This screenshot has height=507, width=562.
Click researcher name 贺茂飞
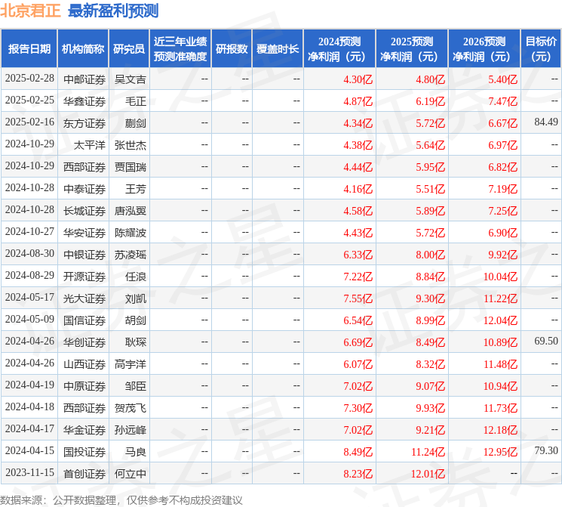point(131,408)
